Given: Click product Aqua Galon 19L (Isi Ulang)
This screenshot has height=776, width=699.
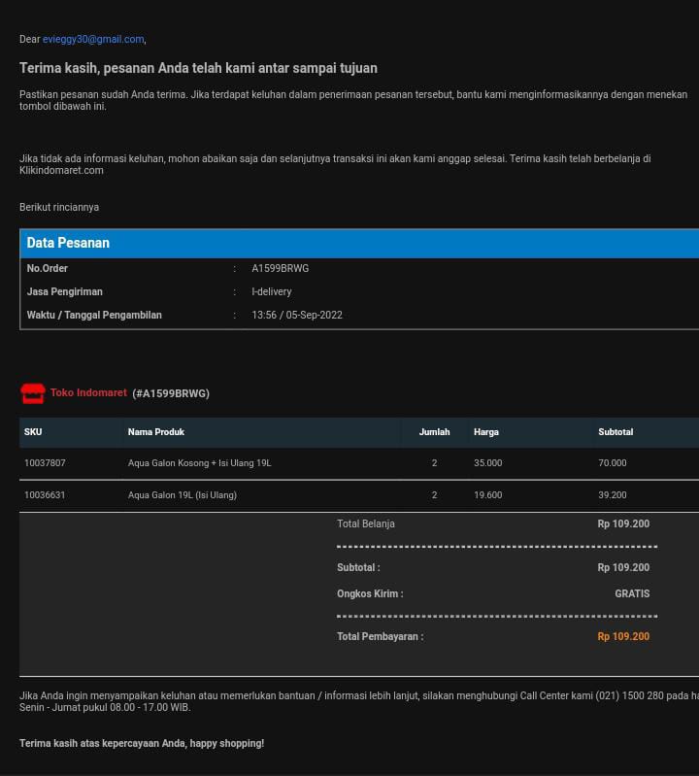Looking at the screenshot, I should pos(183,495).
